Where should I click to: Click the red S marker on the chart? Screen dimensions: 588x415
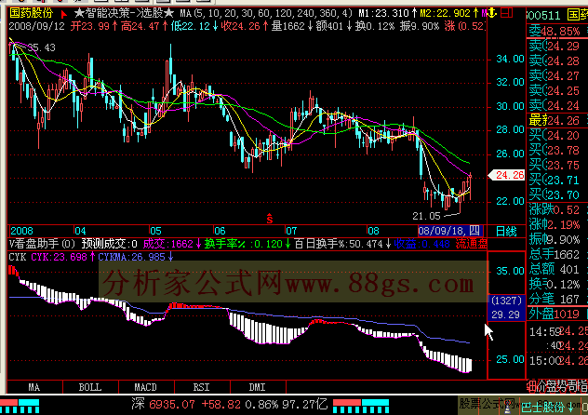point(269,218)
